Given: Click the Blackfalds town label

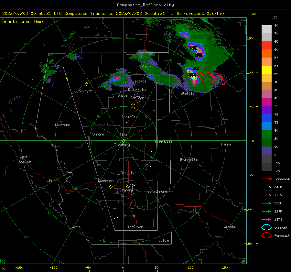Looking at the screenshot, I should click(137, 90).
